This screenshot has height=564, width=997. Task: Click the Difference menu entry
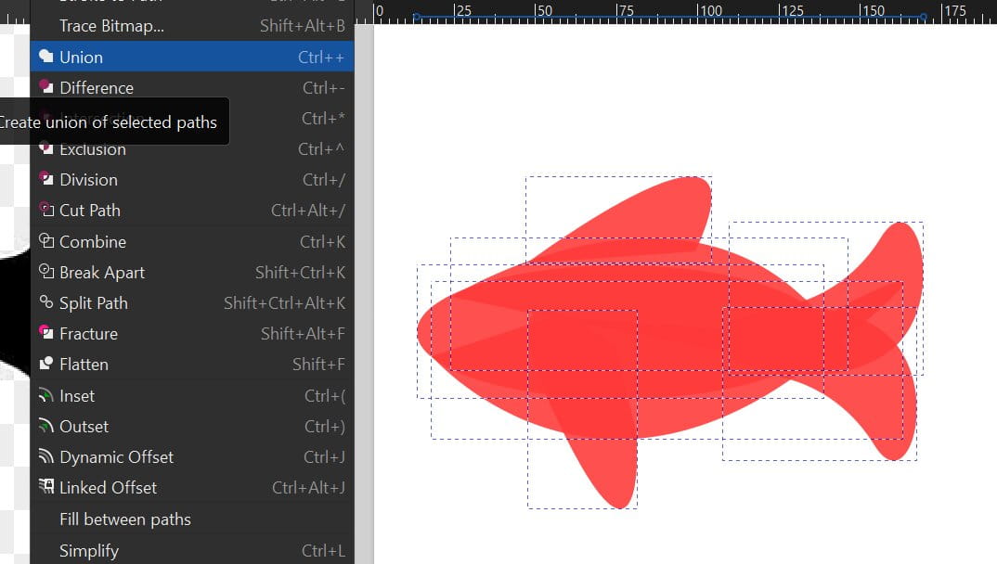click(x=192, y=87)
